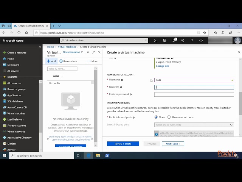Collapse Virtual machines blade with chevrons
Screen dimensions: 242x182
click(x=88, y=52)
